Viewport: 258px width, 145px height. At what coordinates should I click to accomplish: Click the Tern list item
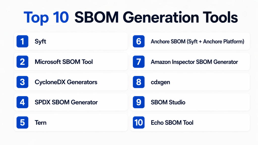(41, 123)
